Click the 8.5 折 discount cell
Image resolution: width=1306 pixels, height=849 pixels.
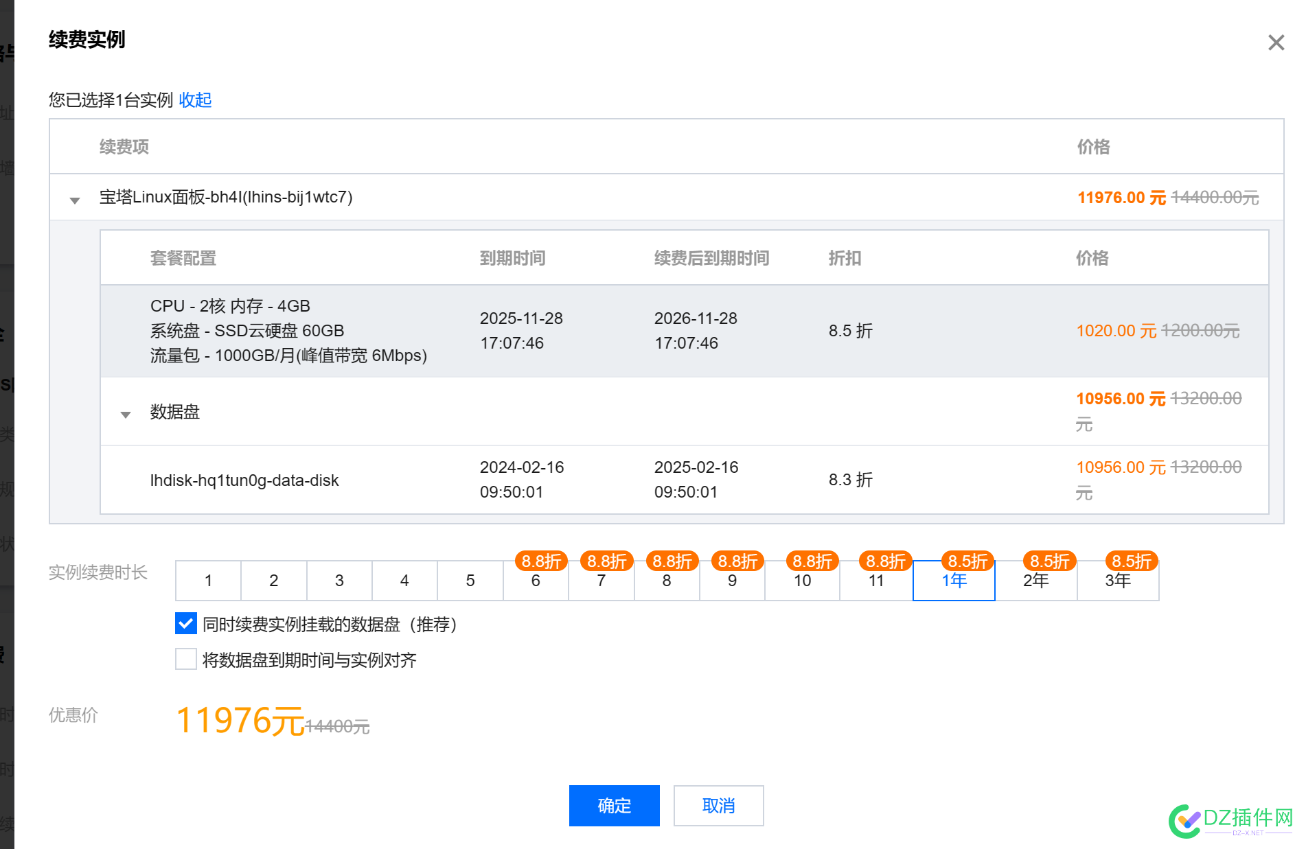(851, 331)
